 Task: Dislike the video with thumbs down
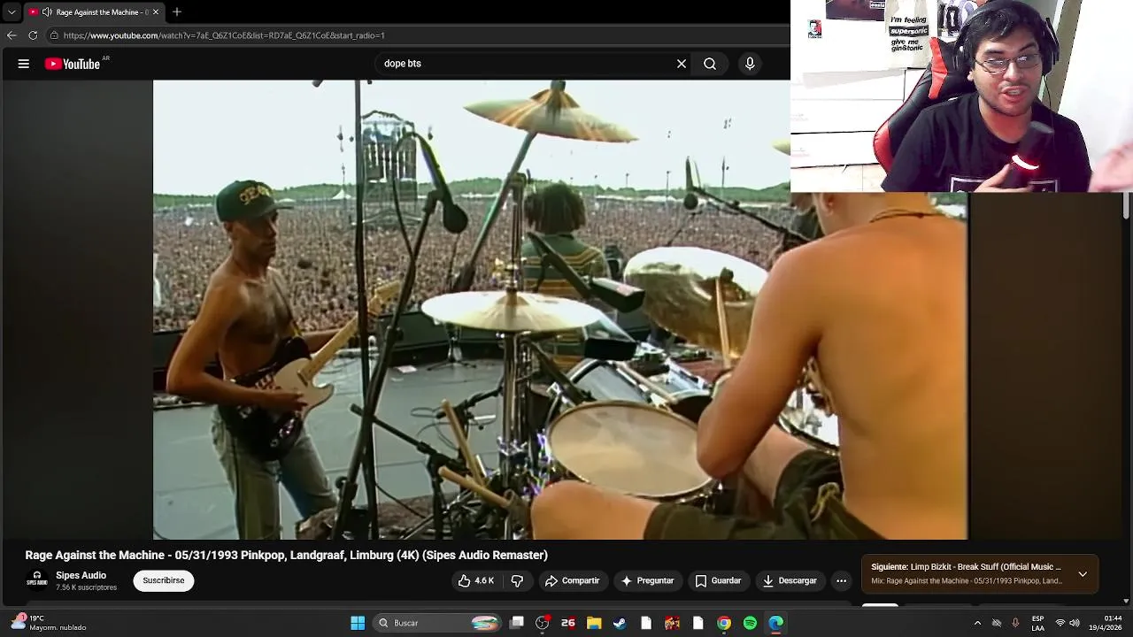[518, 580]
